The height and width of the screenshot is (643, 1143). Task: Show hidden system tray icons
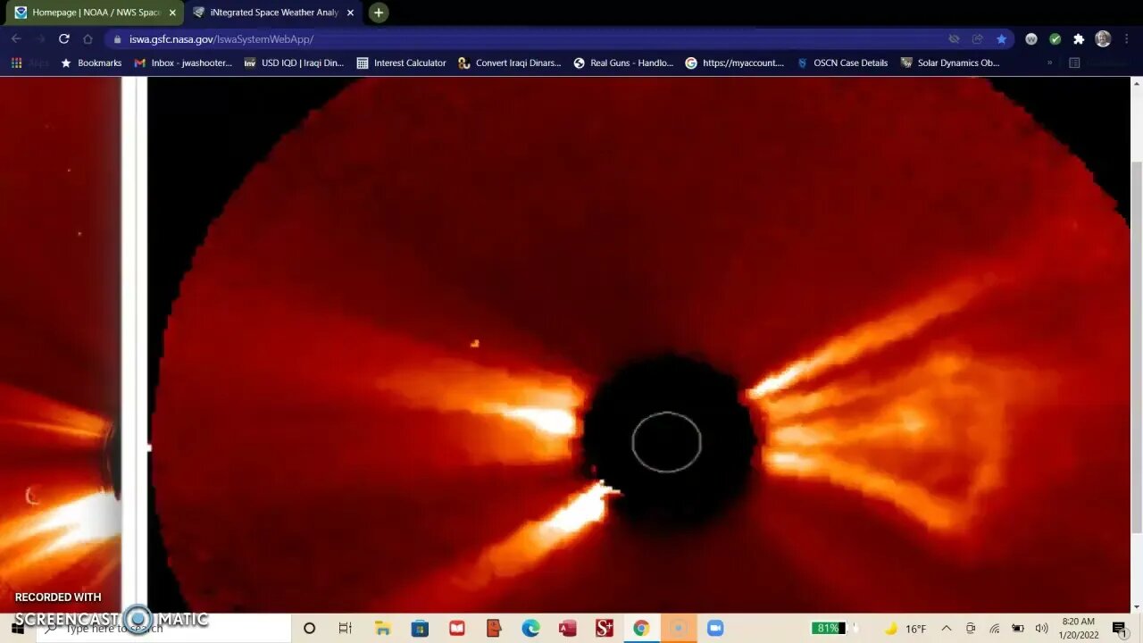pyautogui.click(x=947, y=629)
